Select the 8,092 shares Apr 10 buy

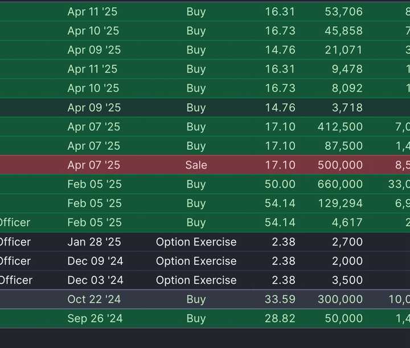(x=205, y=88)
